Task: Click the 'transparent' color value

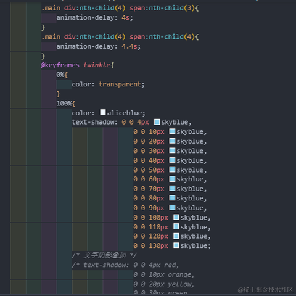Action: click(120, 84)
